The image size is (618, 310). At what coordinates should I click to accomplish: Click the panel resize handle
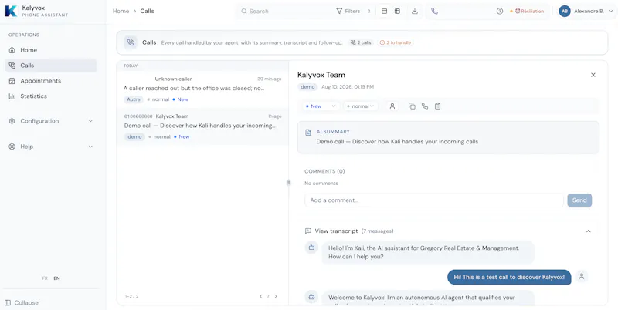[288, 183]
